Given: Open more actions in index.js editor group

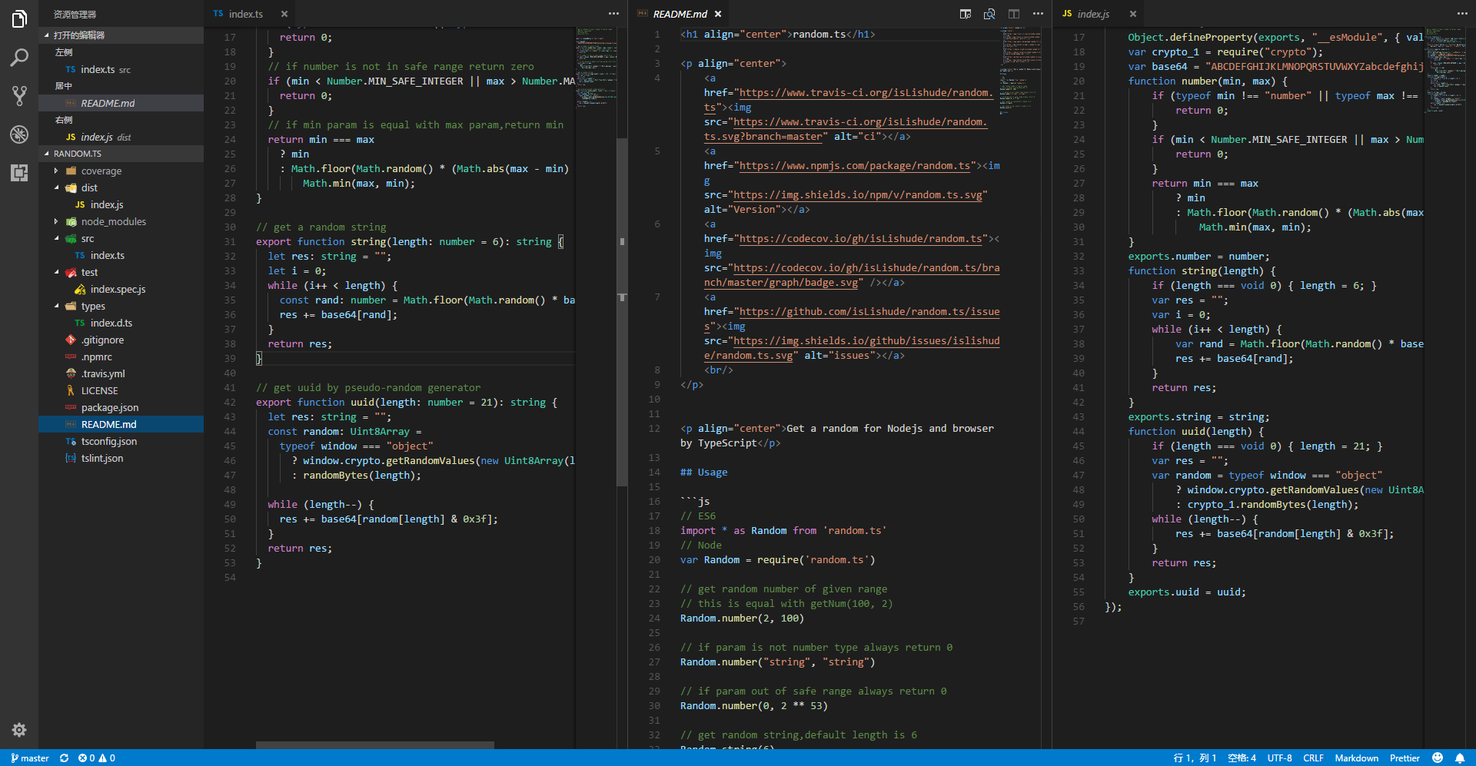Looking at the screenshot, I should click(1462, 14).
